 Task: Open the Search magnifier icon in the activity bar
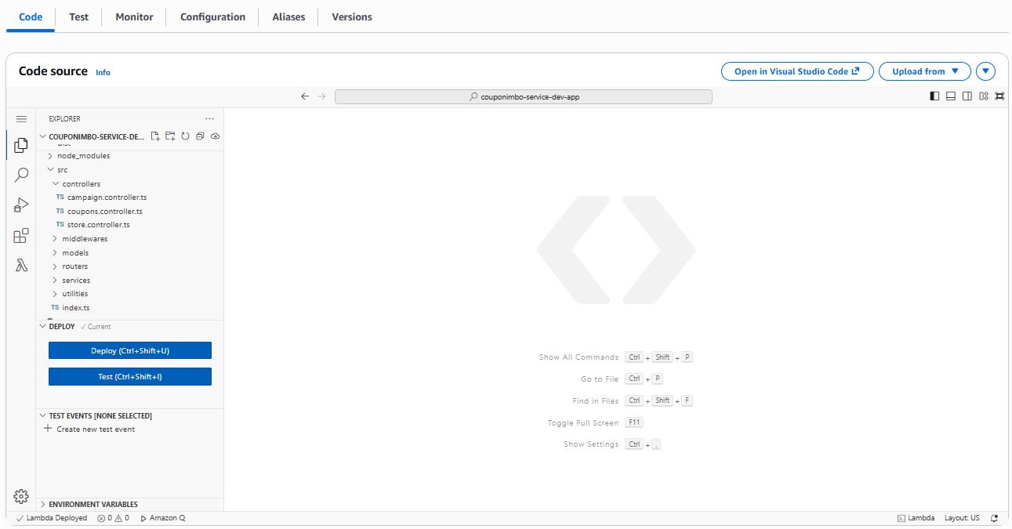click(21, 175)
